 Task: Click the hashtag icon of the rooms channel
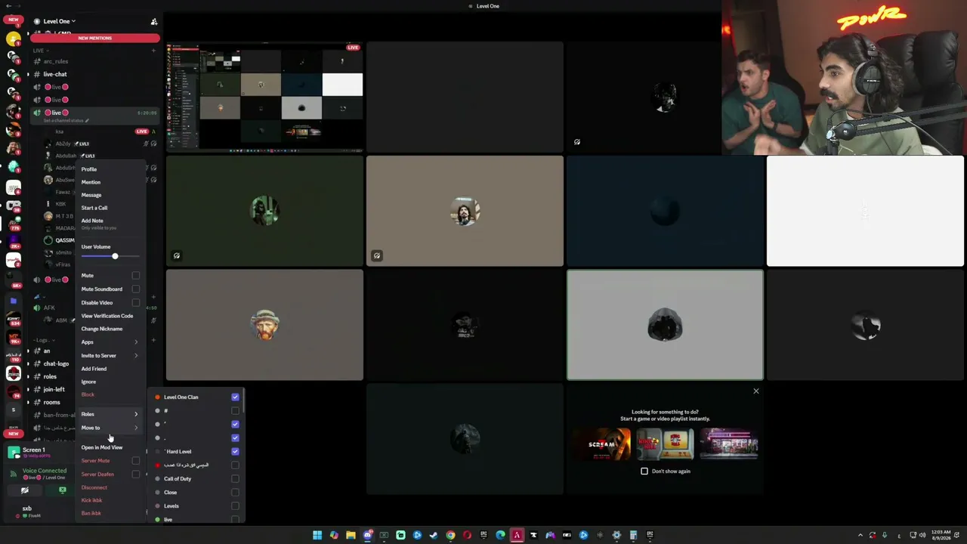(x=37, y=402)
